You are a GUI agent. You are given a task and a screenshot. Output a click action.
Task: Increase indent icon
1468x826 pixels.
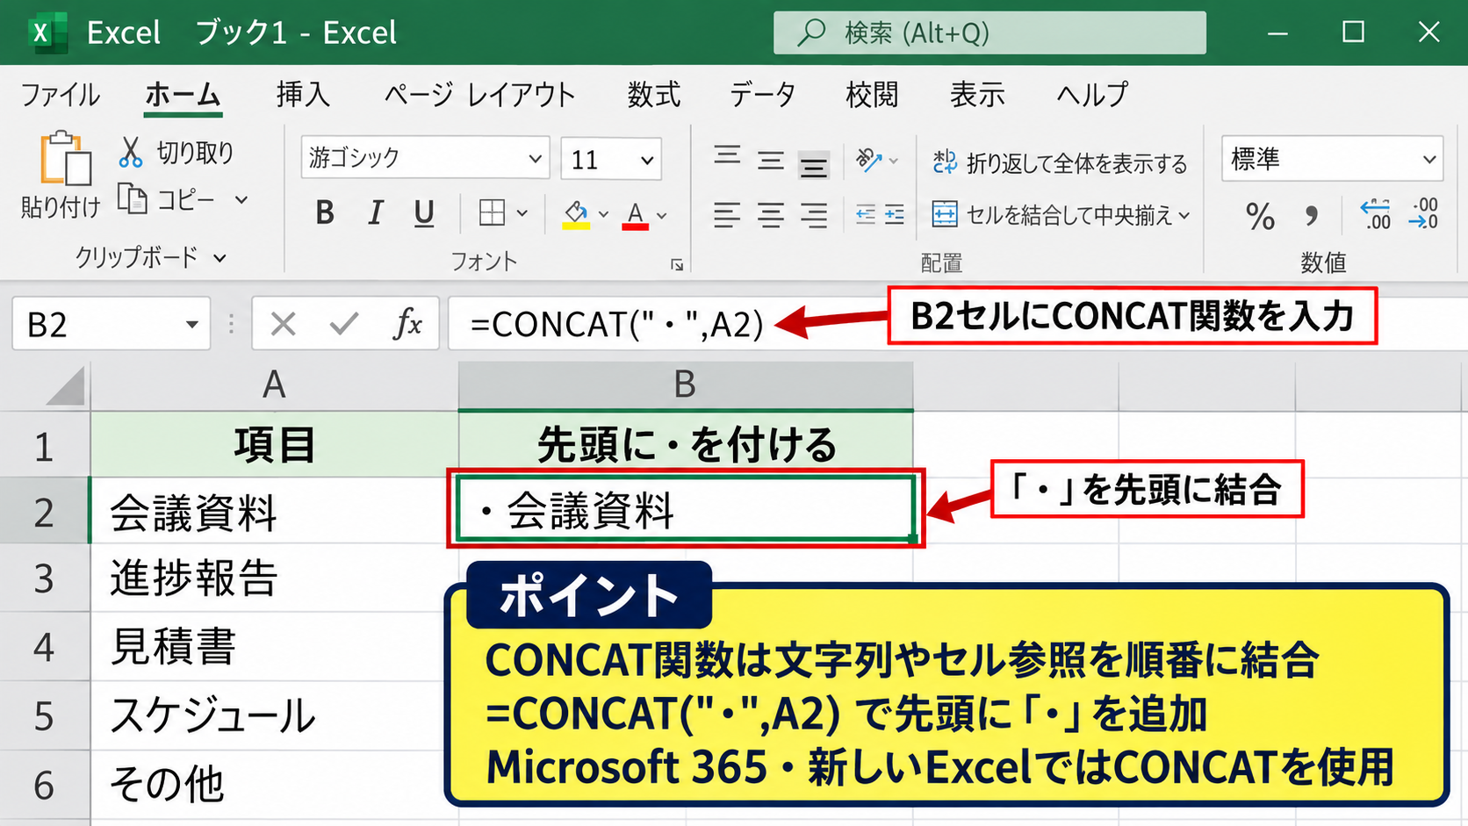pos(895,214)
